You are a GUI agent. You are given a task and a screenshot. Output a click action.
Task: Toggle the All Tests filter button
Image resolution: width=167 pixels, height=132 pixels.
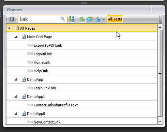115,19
